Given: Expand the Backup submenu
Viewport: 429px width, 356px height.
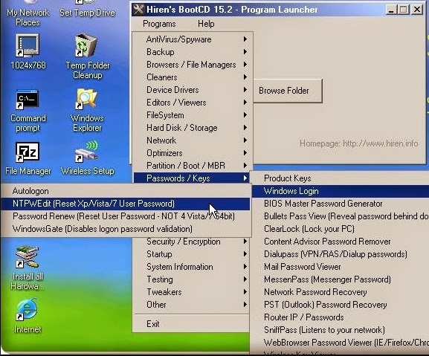Looking at the screenshot, I should coord(193,52).
